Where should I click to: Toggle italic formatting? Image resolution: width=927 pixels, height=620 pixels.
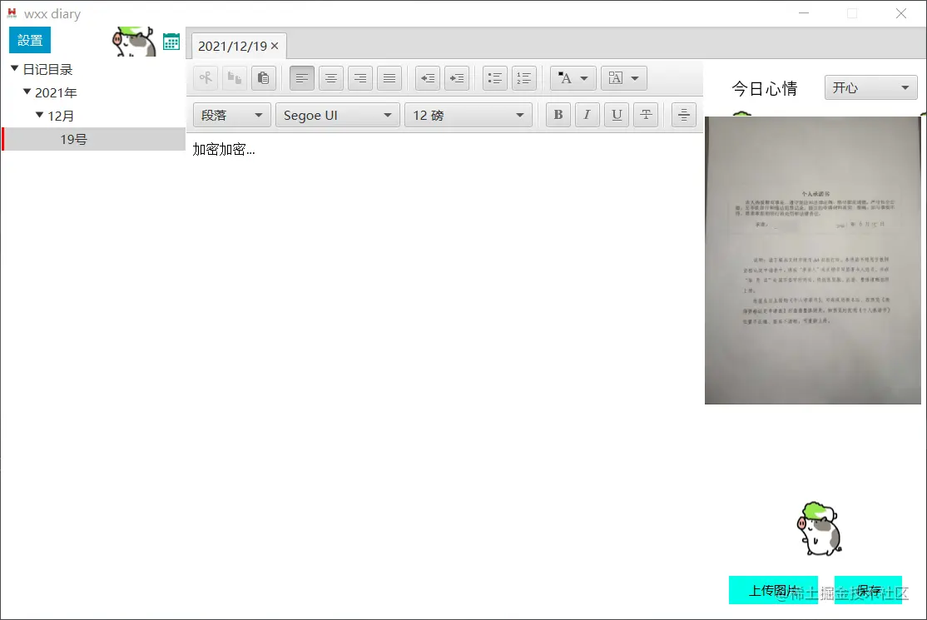[x=587, y=115]
